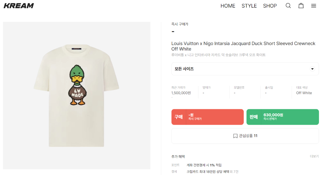Image resolution: width=328 pixels, height=175 pixels.
Task: Save item with 관심상품 11 button
Action: 245,136
